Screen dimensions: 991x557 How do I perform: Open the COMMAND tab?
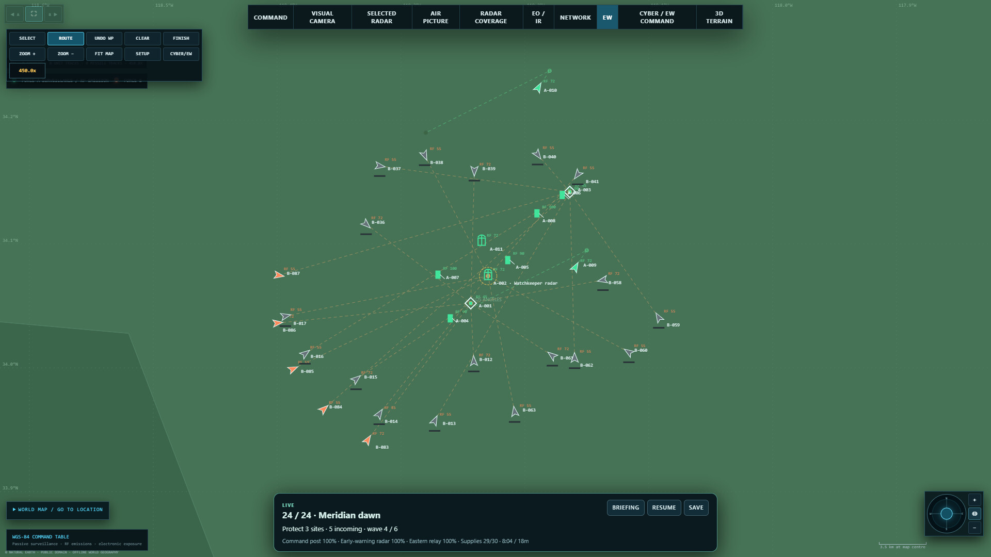270,18
